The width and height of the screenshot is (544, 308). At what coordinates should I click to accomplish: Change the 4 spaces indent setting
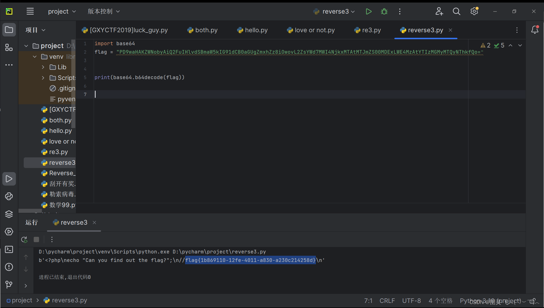tap(440, 301)
